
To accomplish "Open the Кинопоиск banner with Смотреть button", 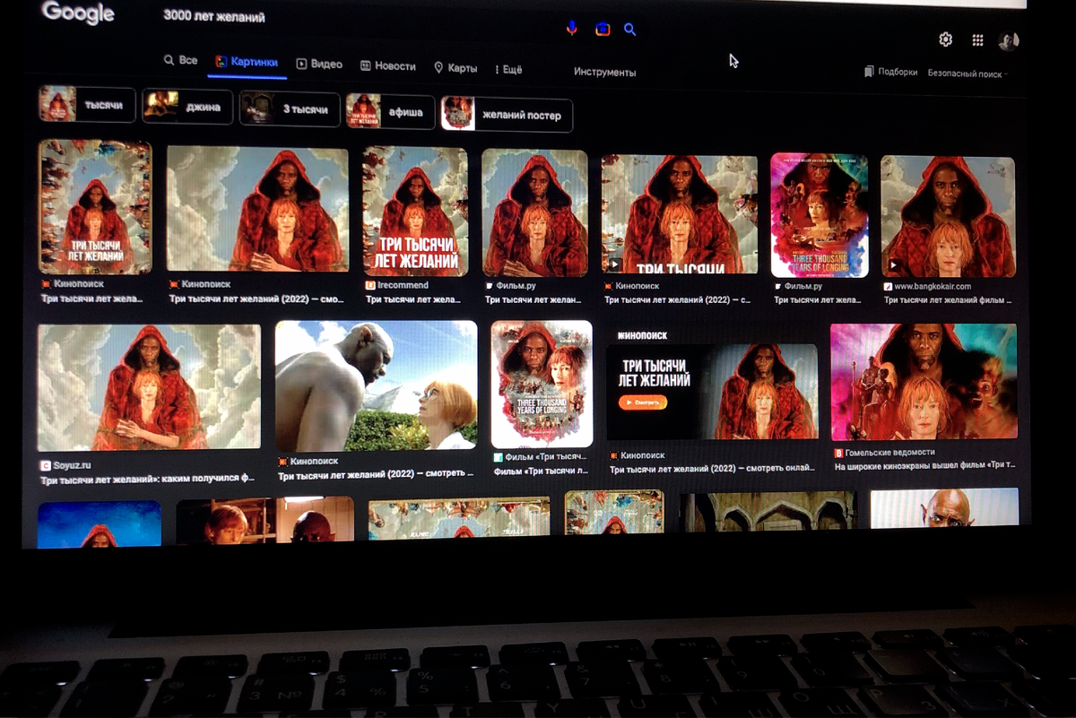I will pyautogui.click(x=713, y=391).
